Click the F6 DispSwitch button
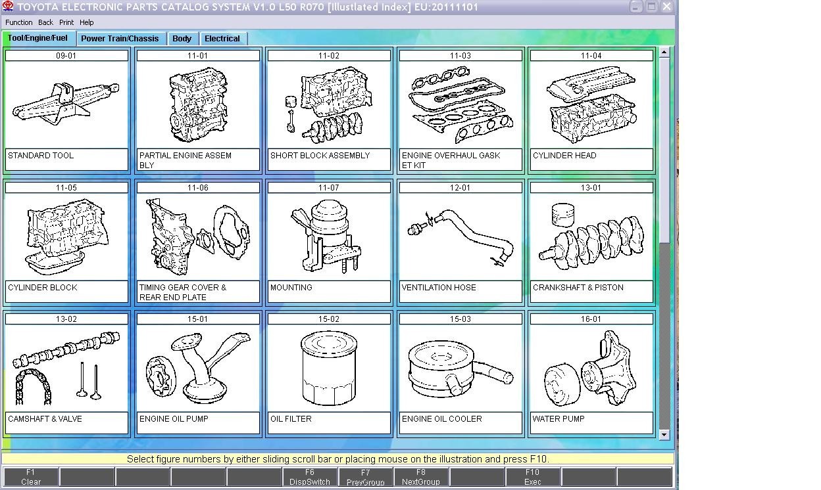This screenshot has width=821, height=490. 310,477
